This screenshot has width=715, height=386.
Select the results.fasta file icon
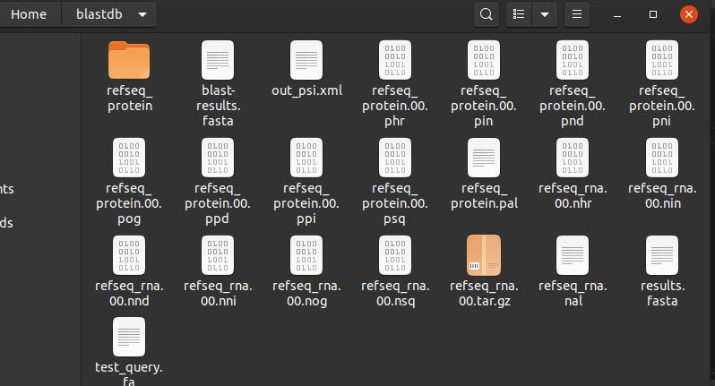(662, 254)
